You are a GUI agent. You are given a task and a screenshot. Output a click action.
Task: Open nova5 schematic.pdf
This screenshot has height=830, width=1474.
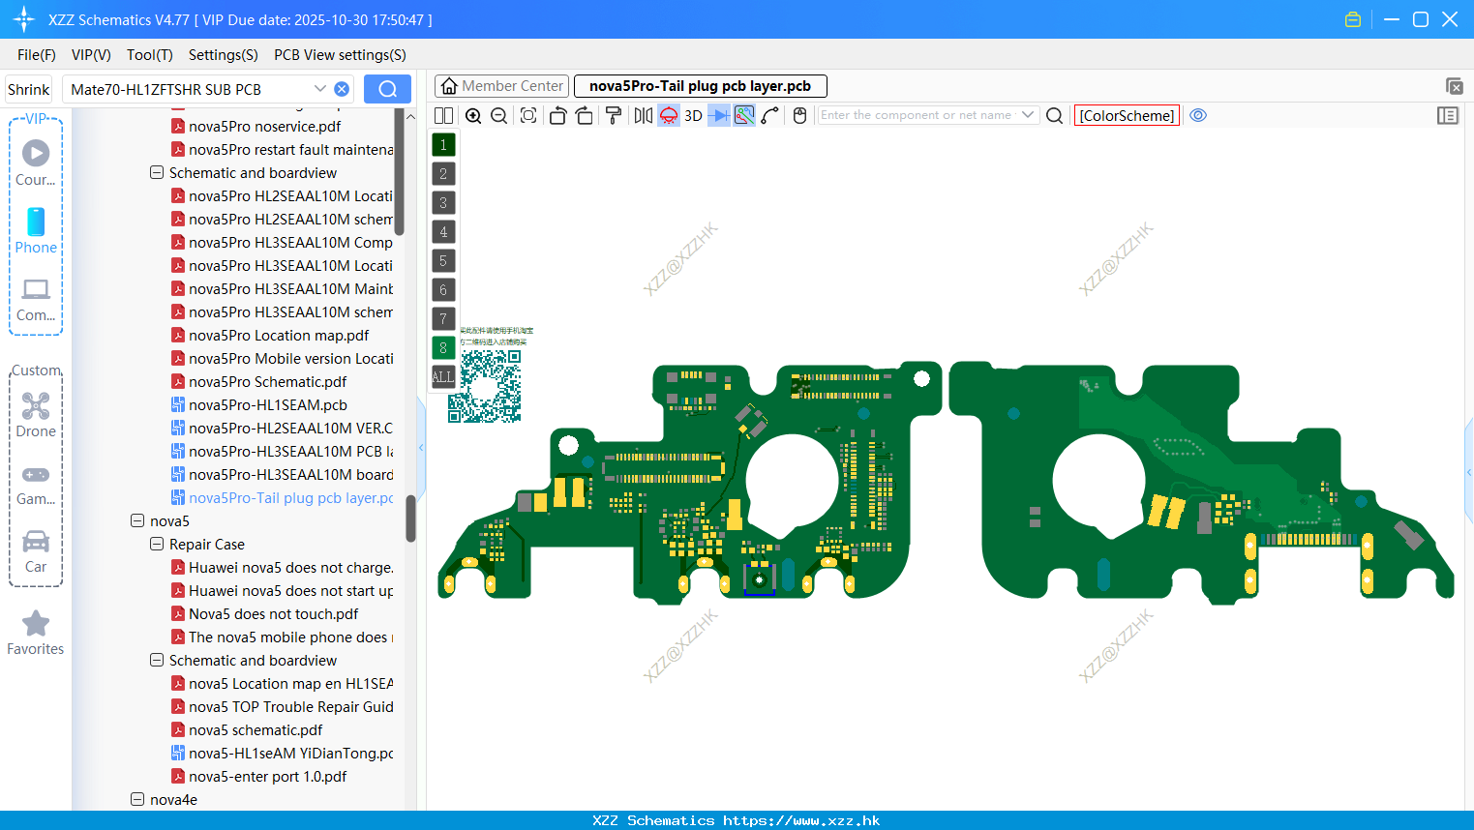pyautogui.click(x=256, y=729)
